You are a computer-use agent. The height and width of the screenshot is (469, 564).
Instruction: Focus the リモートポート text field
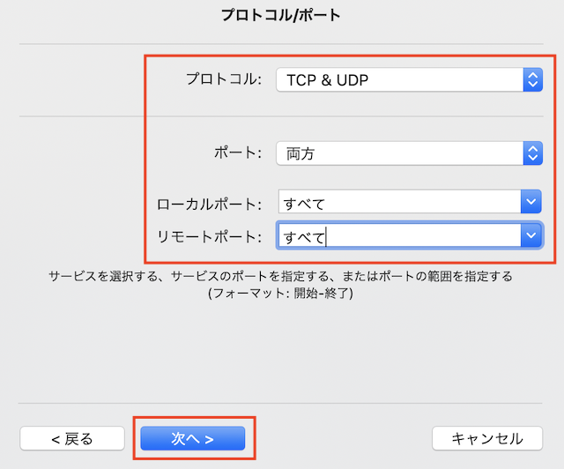click(399, 235)
